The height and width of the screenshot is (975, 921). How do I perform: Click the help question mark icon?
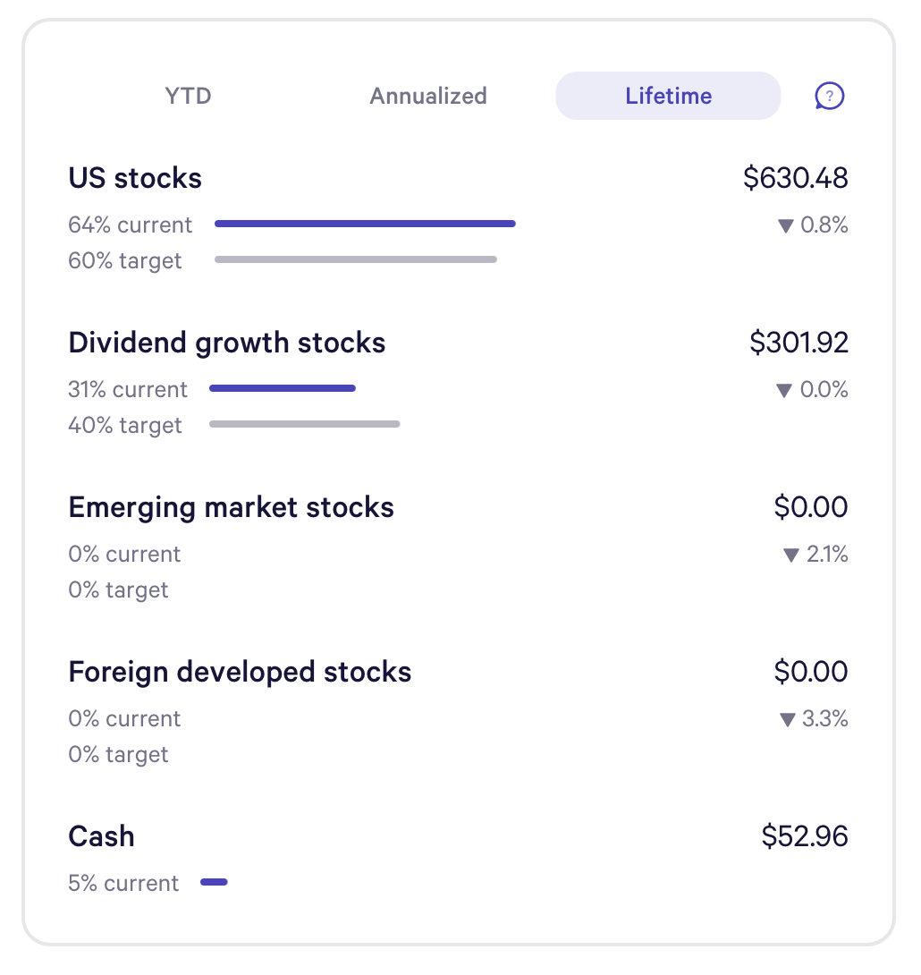pyautogui.click(x=830, y=96)
